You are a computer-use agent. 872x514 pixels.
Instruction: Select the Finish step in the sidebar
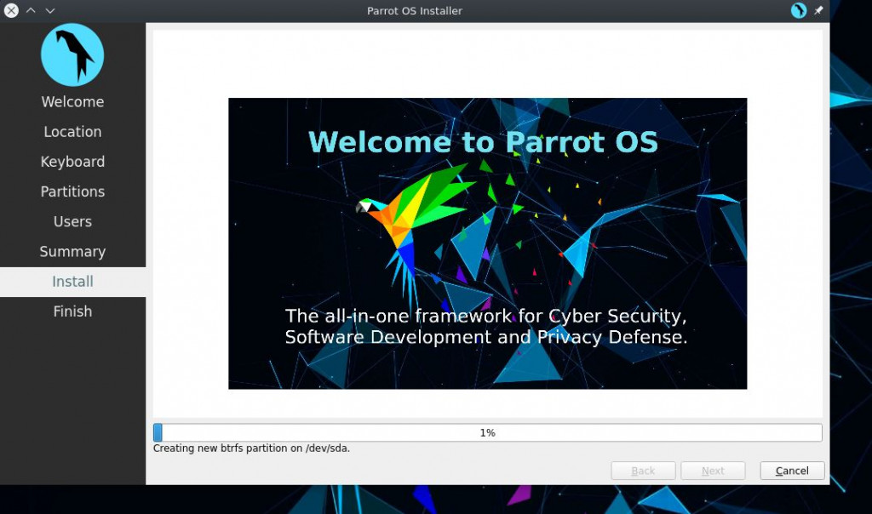tap(73, 311)
